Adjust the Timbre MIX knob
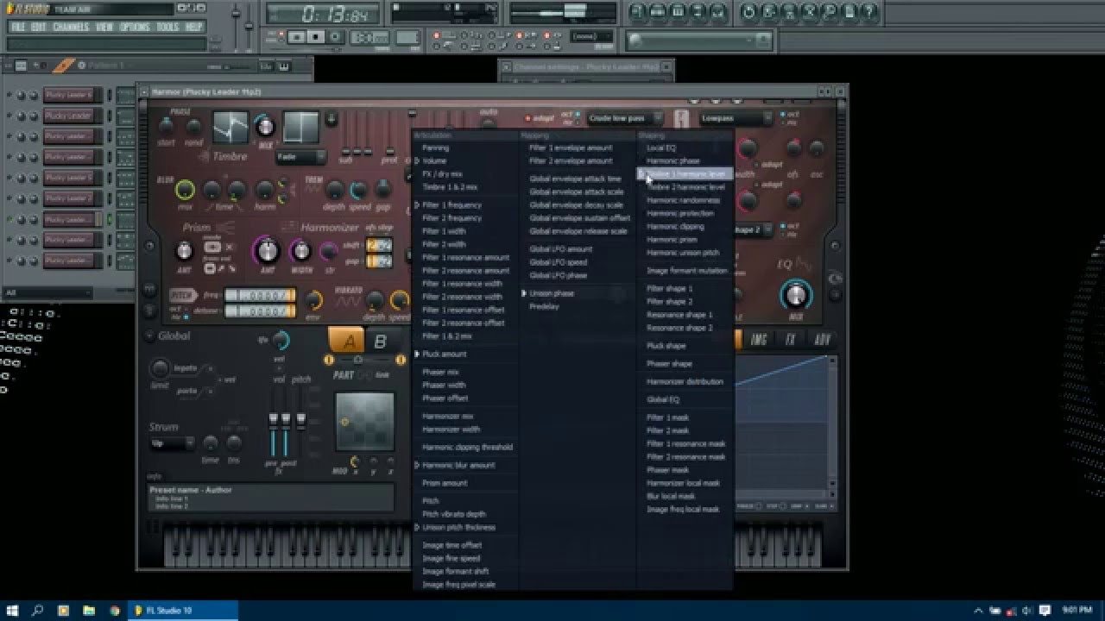 266,128
